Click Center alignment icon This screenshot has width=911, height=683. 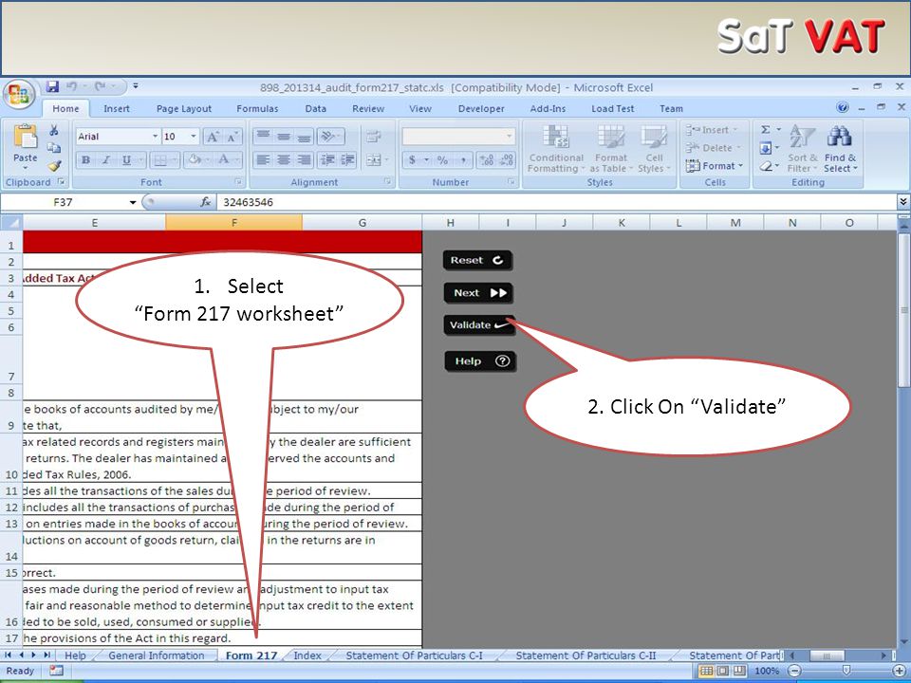click(x=284, y=159)
